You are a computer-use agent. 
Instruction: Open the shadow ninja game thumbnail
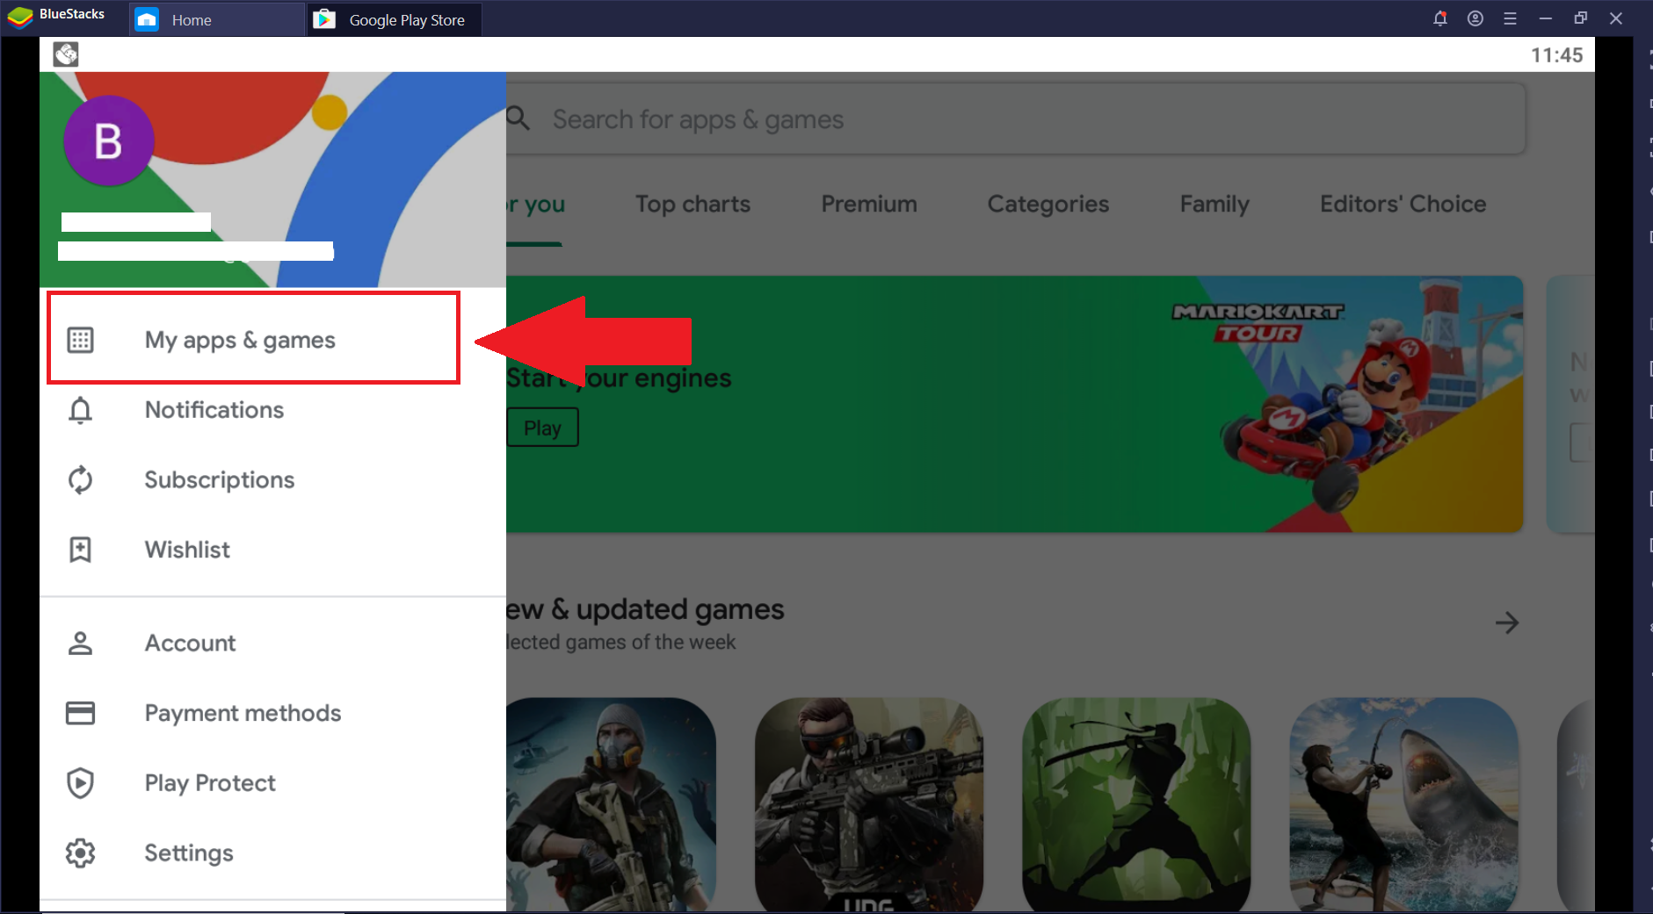click(1136, 804)
